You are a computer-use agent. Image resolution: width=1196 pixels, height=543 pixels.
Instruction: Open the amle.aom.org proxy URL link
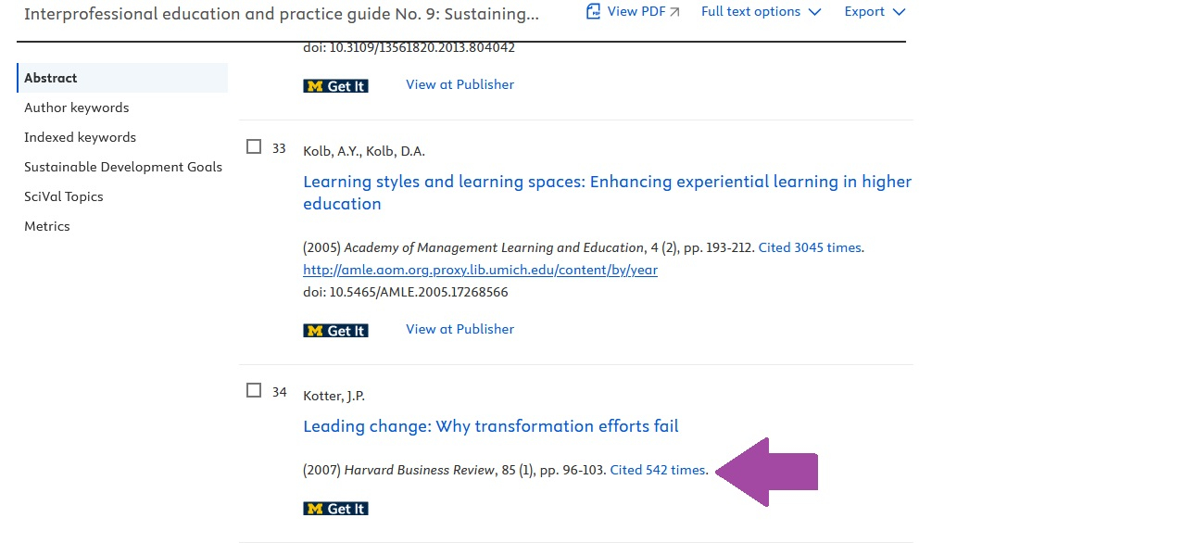click(x=480, y=270)
